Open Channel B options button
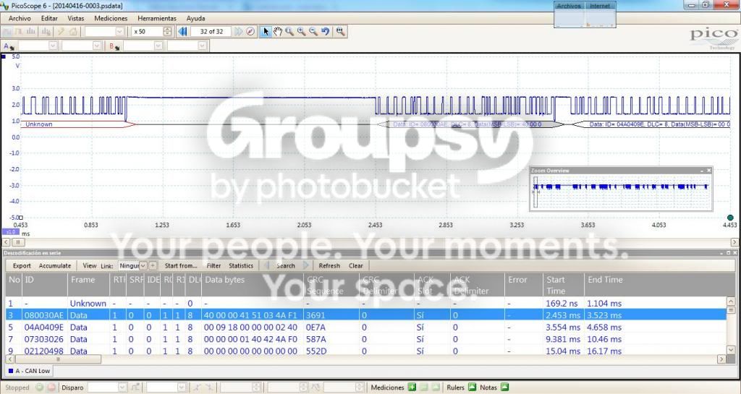The image size is (741, 394). [114, 46]
